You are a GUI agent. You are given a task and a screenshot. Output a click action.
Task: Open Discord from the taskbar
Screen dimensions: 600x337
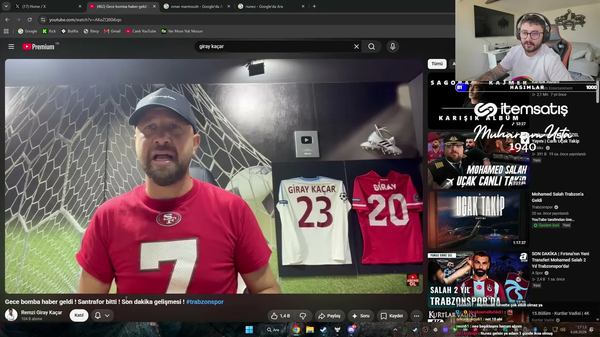pyautogui.click(x=351, y=330)
